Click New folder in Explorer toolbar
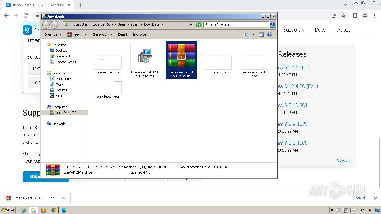This screenshot has width=381, height=214. pyautogui.click(x=139, y=34)
